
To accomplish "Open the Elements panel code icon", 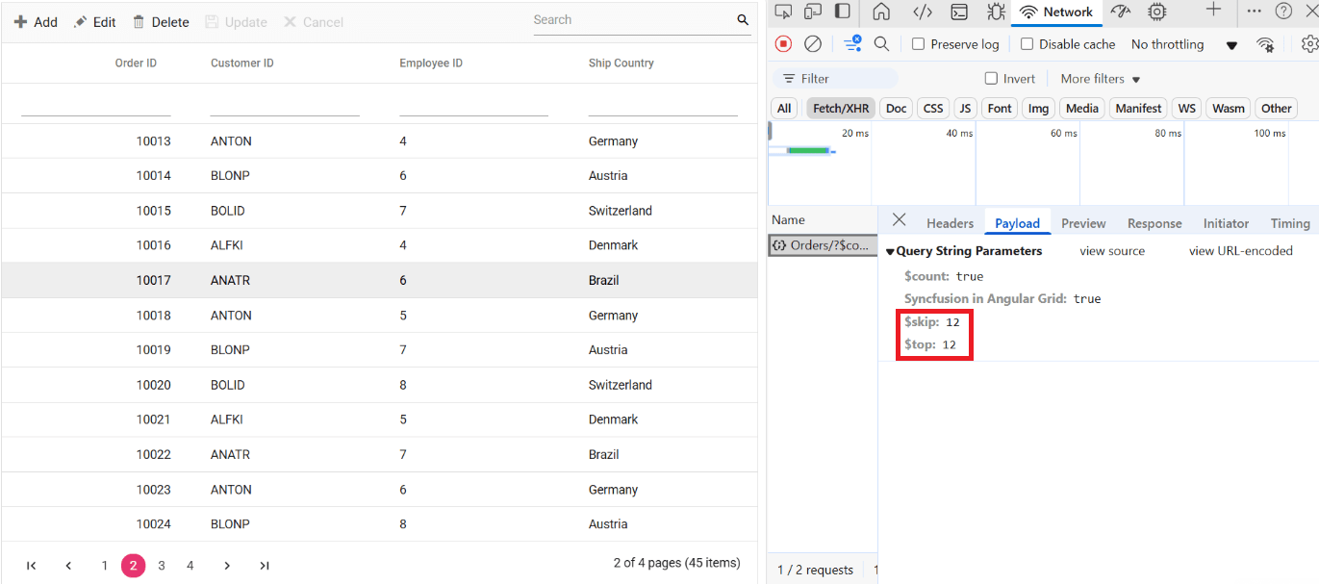I will tap(923, 12).
